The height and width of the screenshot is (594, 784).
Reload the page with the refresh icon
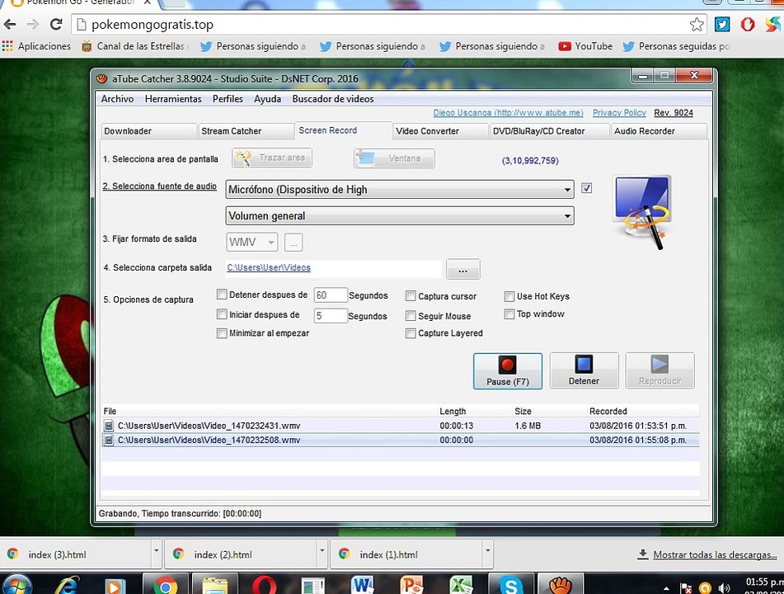point(57,24)
